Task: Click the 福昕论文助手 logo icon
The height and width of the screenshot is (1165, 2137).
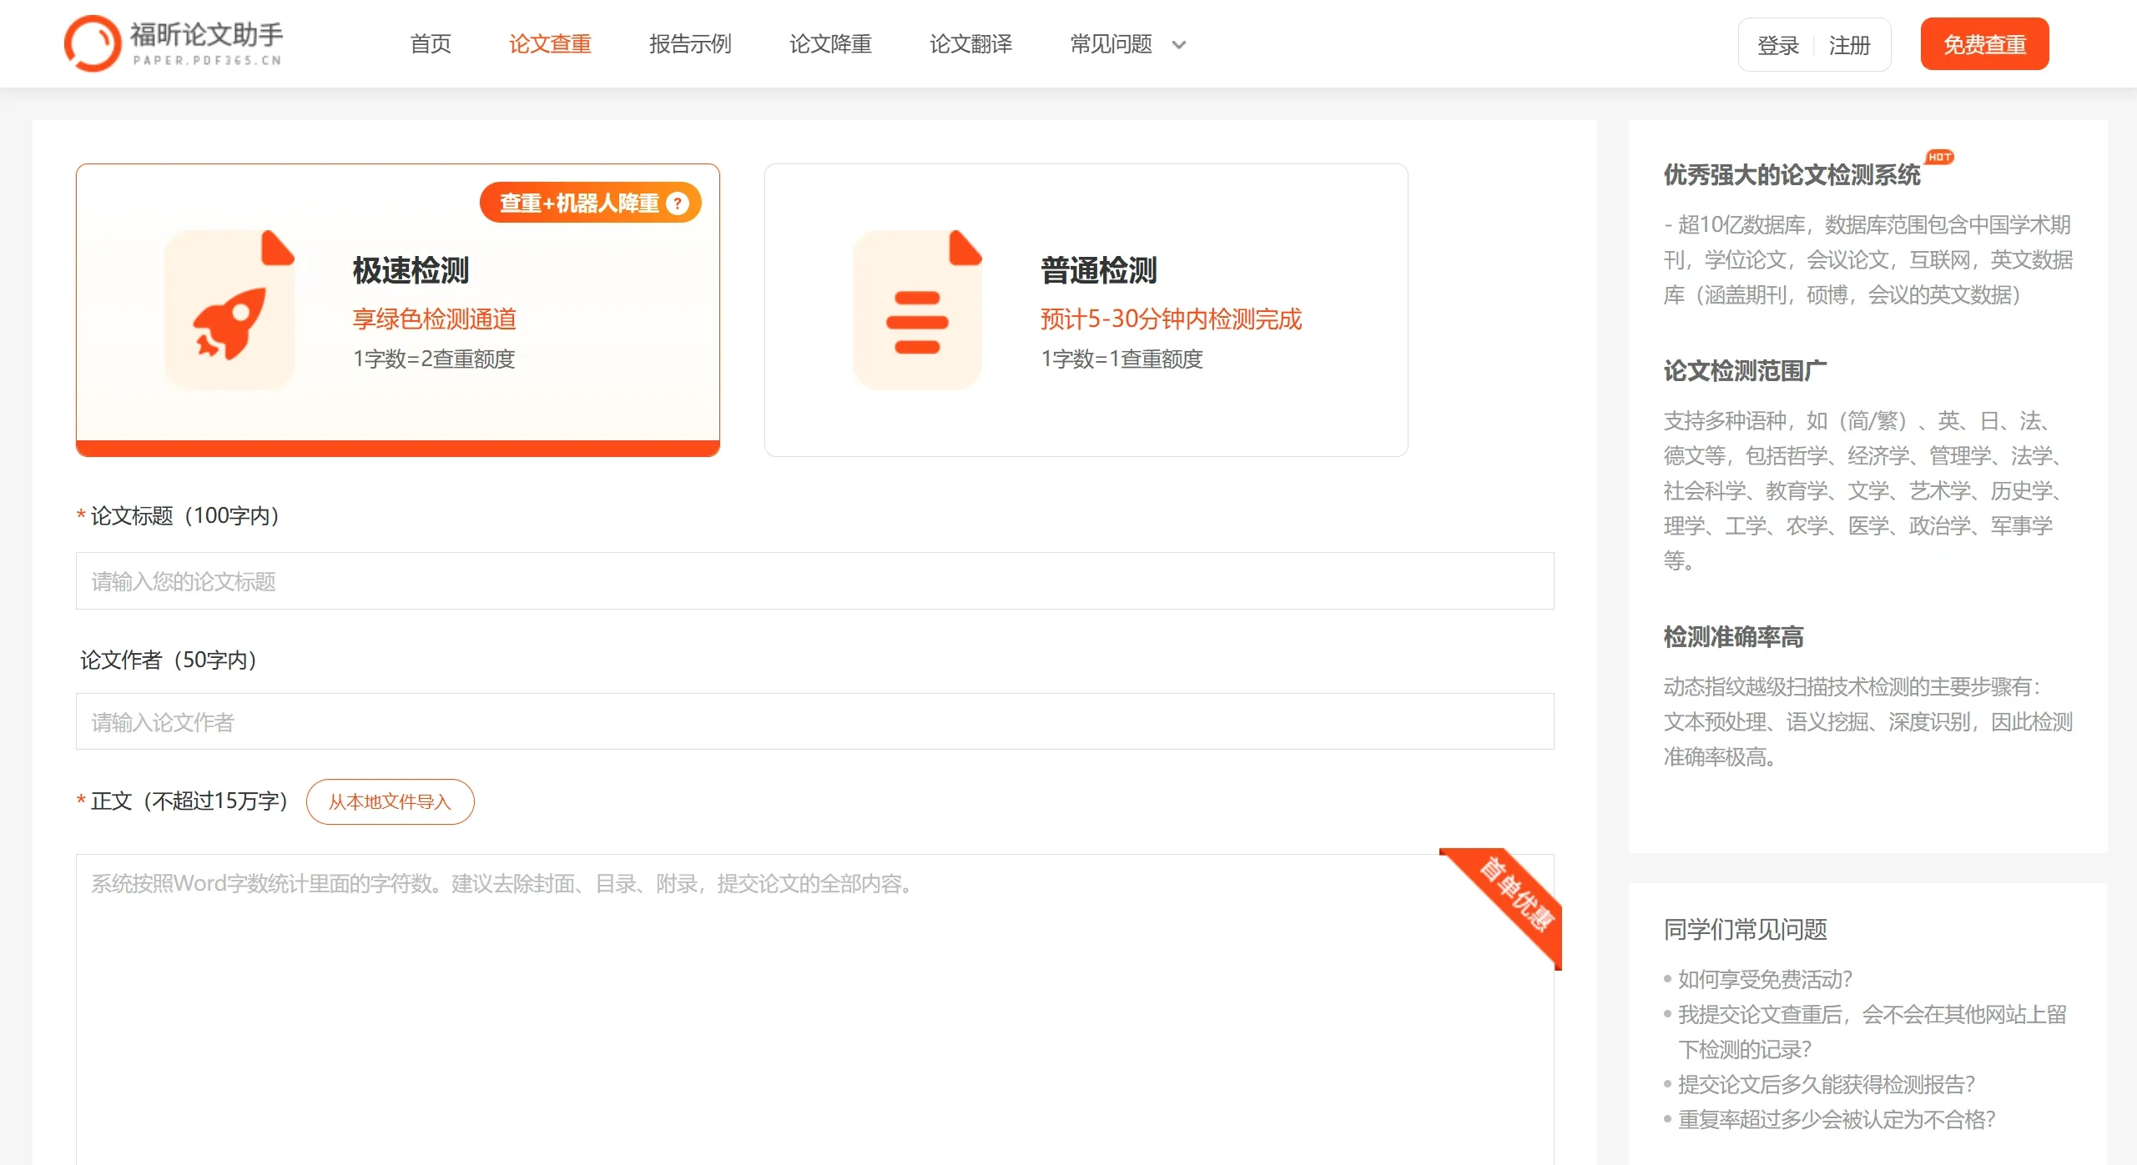Action: [x=92, y=43]
